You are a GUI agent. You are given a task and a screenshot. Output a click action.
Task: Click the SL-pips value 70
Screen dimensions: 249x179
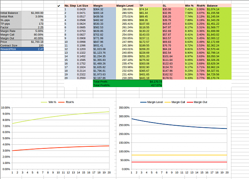(33, 20)
